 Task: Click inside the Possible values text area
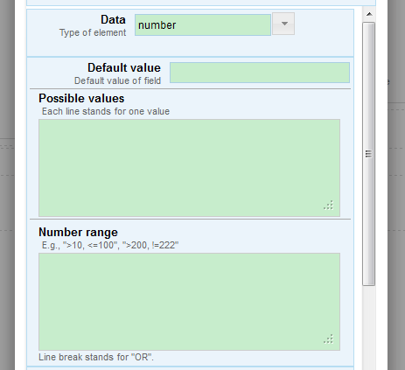[189, 168]
